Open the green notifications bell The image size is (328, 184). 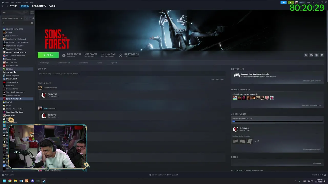point(291,2)
